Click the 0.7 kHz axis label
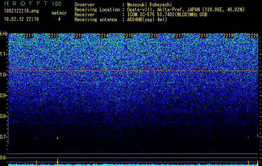The image size is (262, 166). point(3,137)
